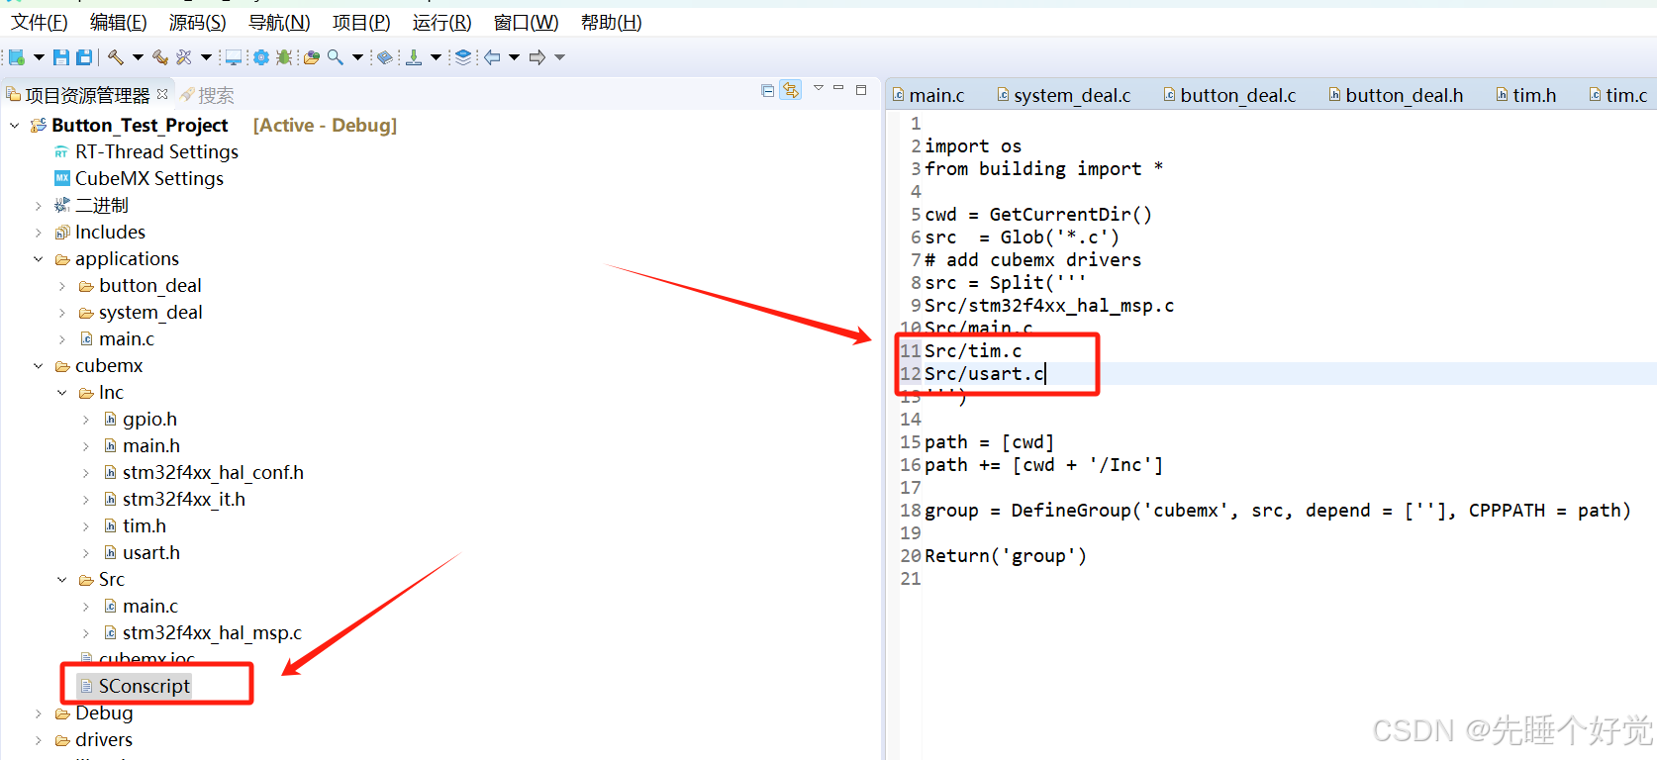The height and width of the screenshot is (760, 1657).
Task: Select stm32f4xx_hal_conf.h file
Action: [204, 473]
